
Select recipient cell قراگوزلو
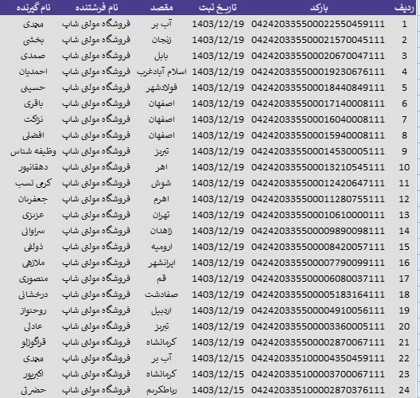point(33,342)
